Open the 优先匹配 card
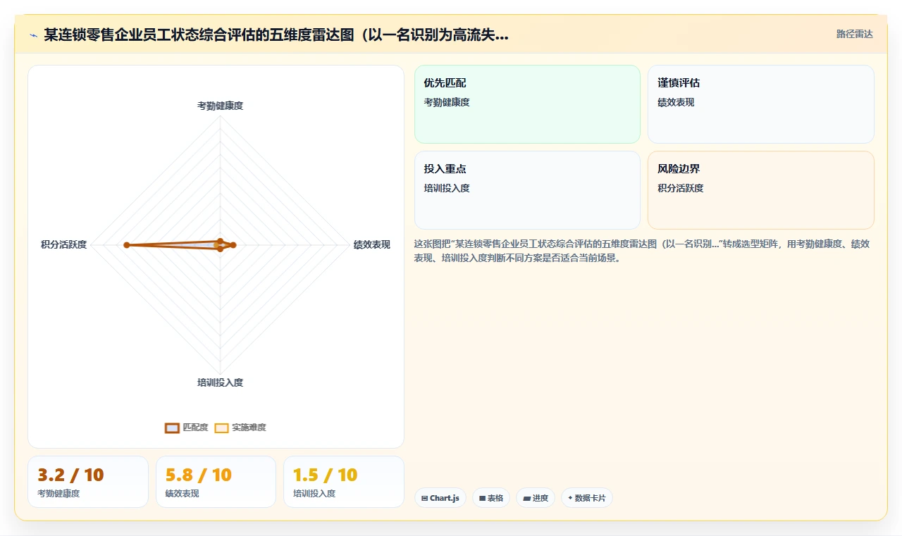Screen dimensions: 902x536 point(527,104)
